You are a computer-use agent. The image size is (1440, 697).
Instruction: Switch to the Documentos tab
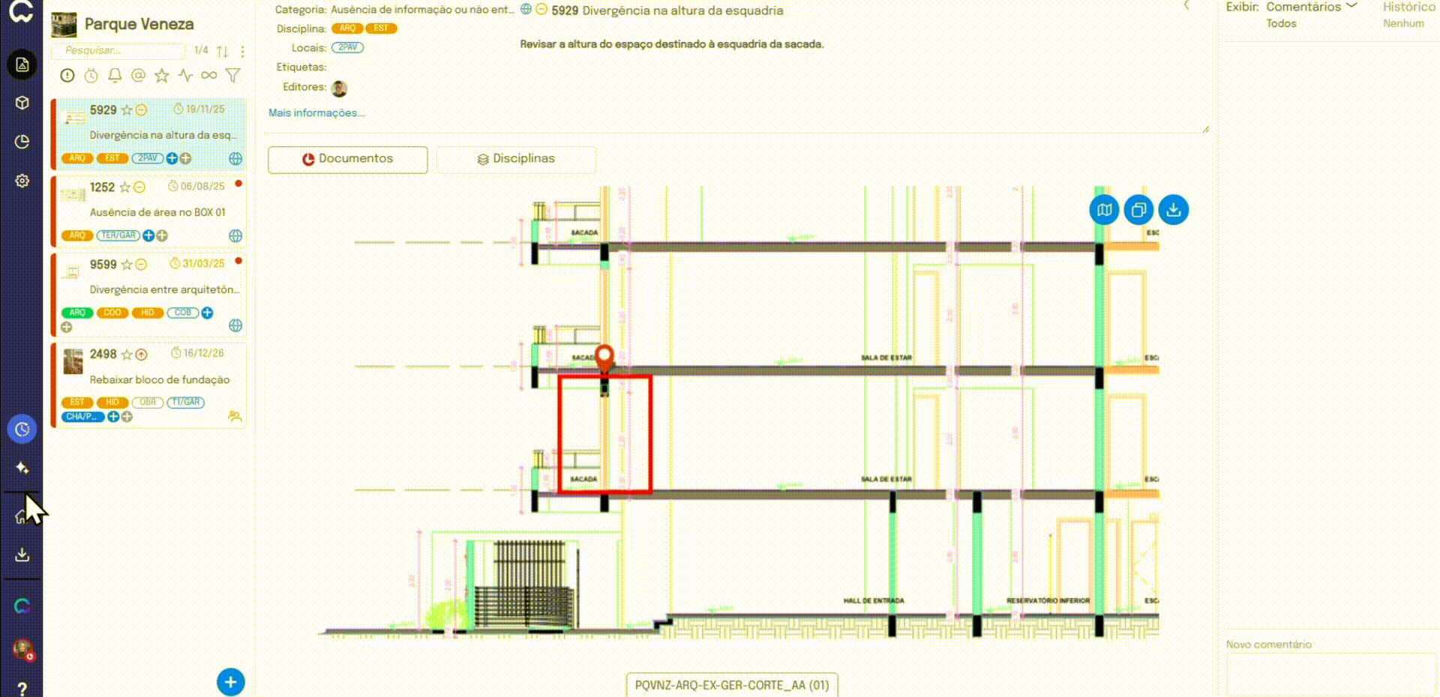(x=348, y=159)
